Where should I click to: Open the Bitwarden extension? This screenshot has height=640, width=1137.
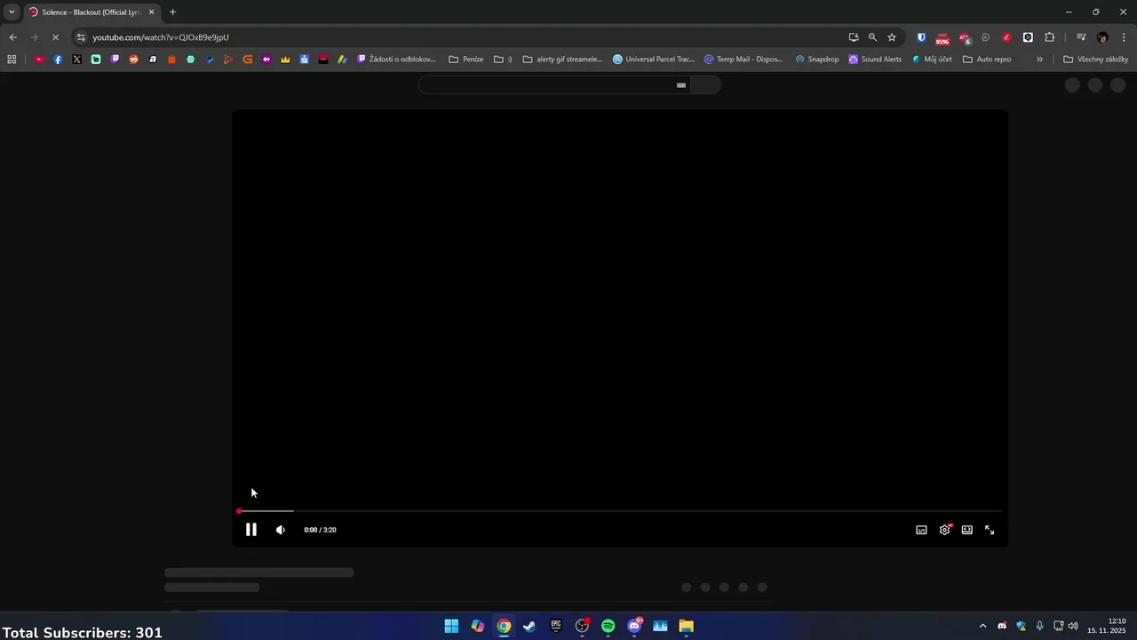[921, 37]
